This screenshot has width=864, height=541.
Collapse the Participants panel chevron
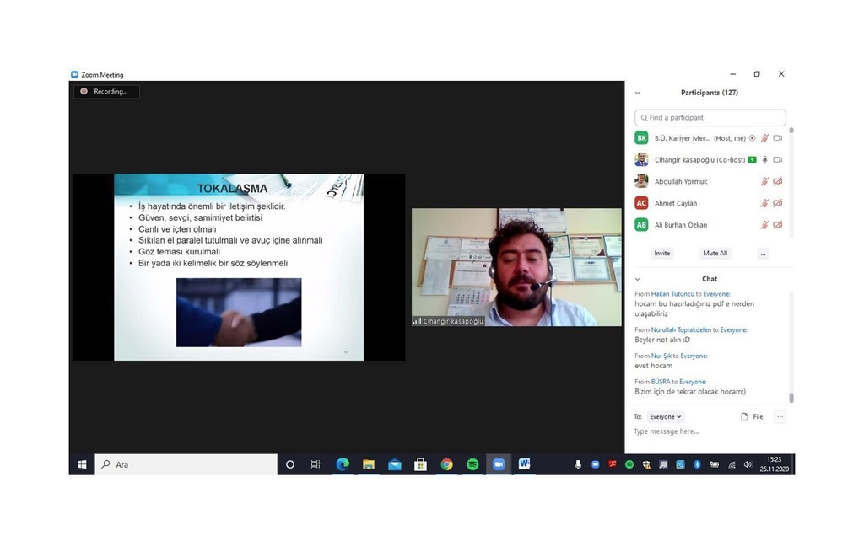pos(637,93)
